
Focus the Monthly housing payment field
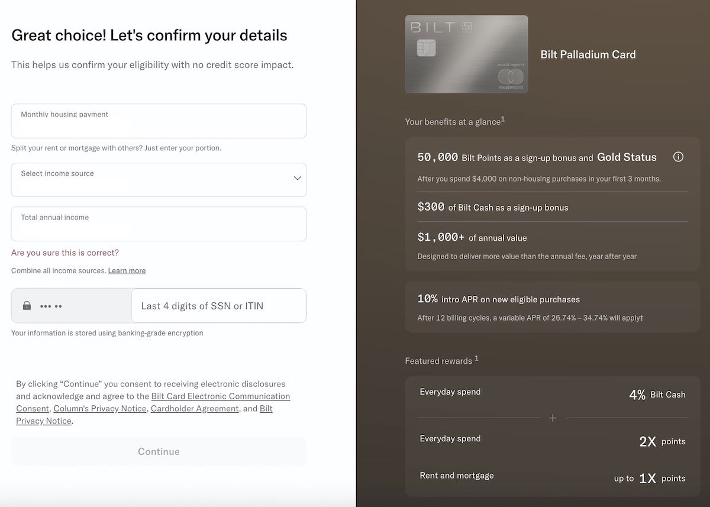(x=159, y=121)
